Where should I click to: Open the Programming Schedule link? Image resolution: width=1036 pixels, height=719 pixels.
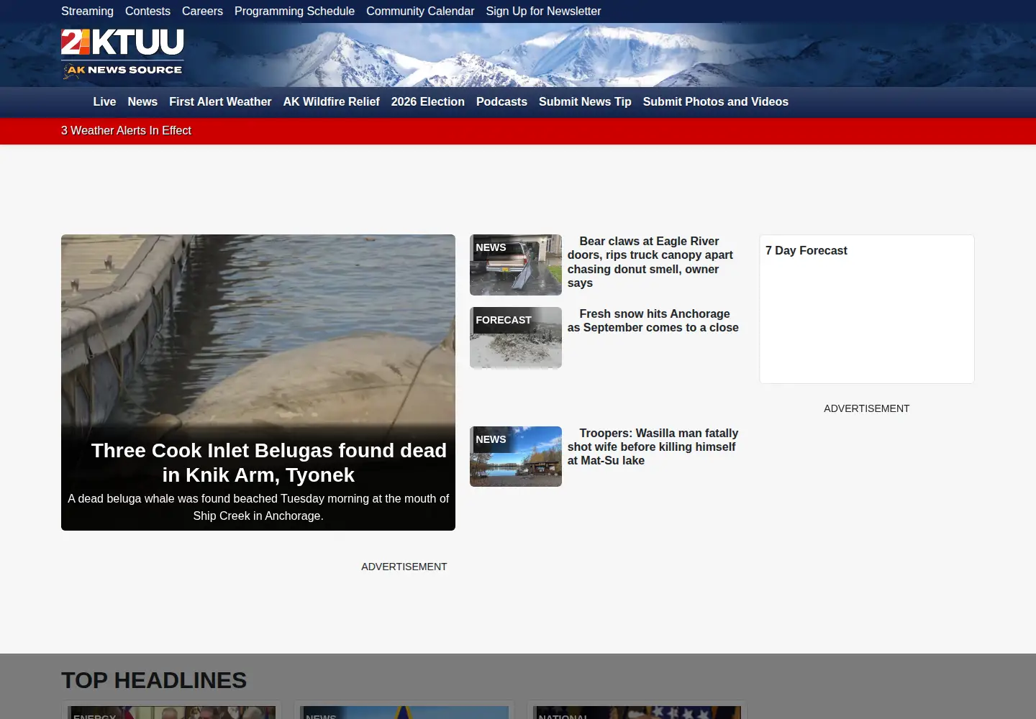(294, 12)
